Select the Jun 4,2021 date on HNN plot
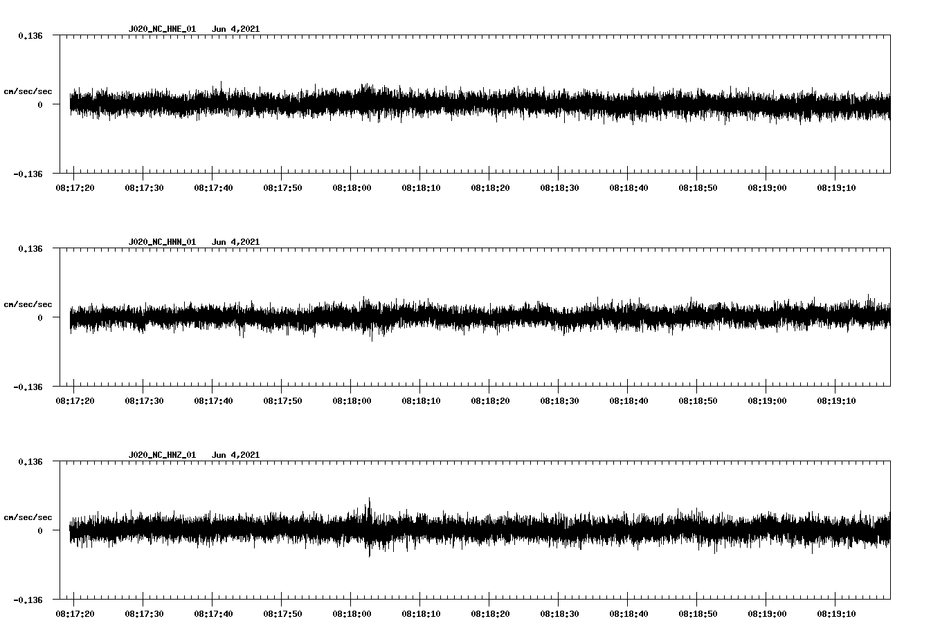Viewport: 940px width, 639px height. [x=235, y=242]
